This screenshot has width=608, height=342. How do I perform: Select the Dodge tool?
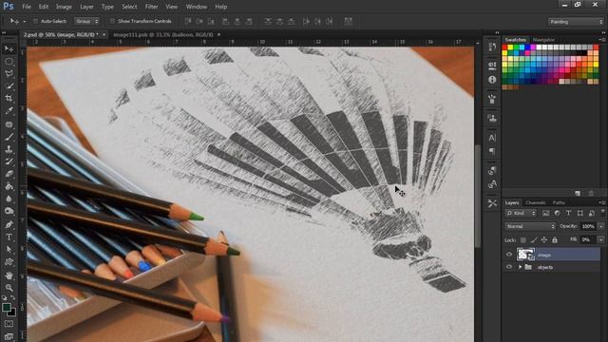9,211
